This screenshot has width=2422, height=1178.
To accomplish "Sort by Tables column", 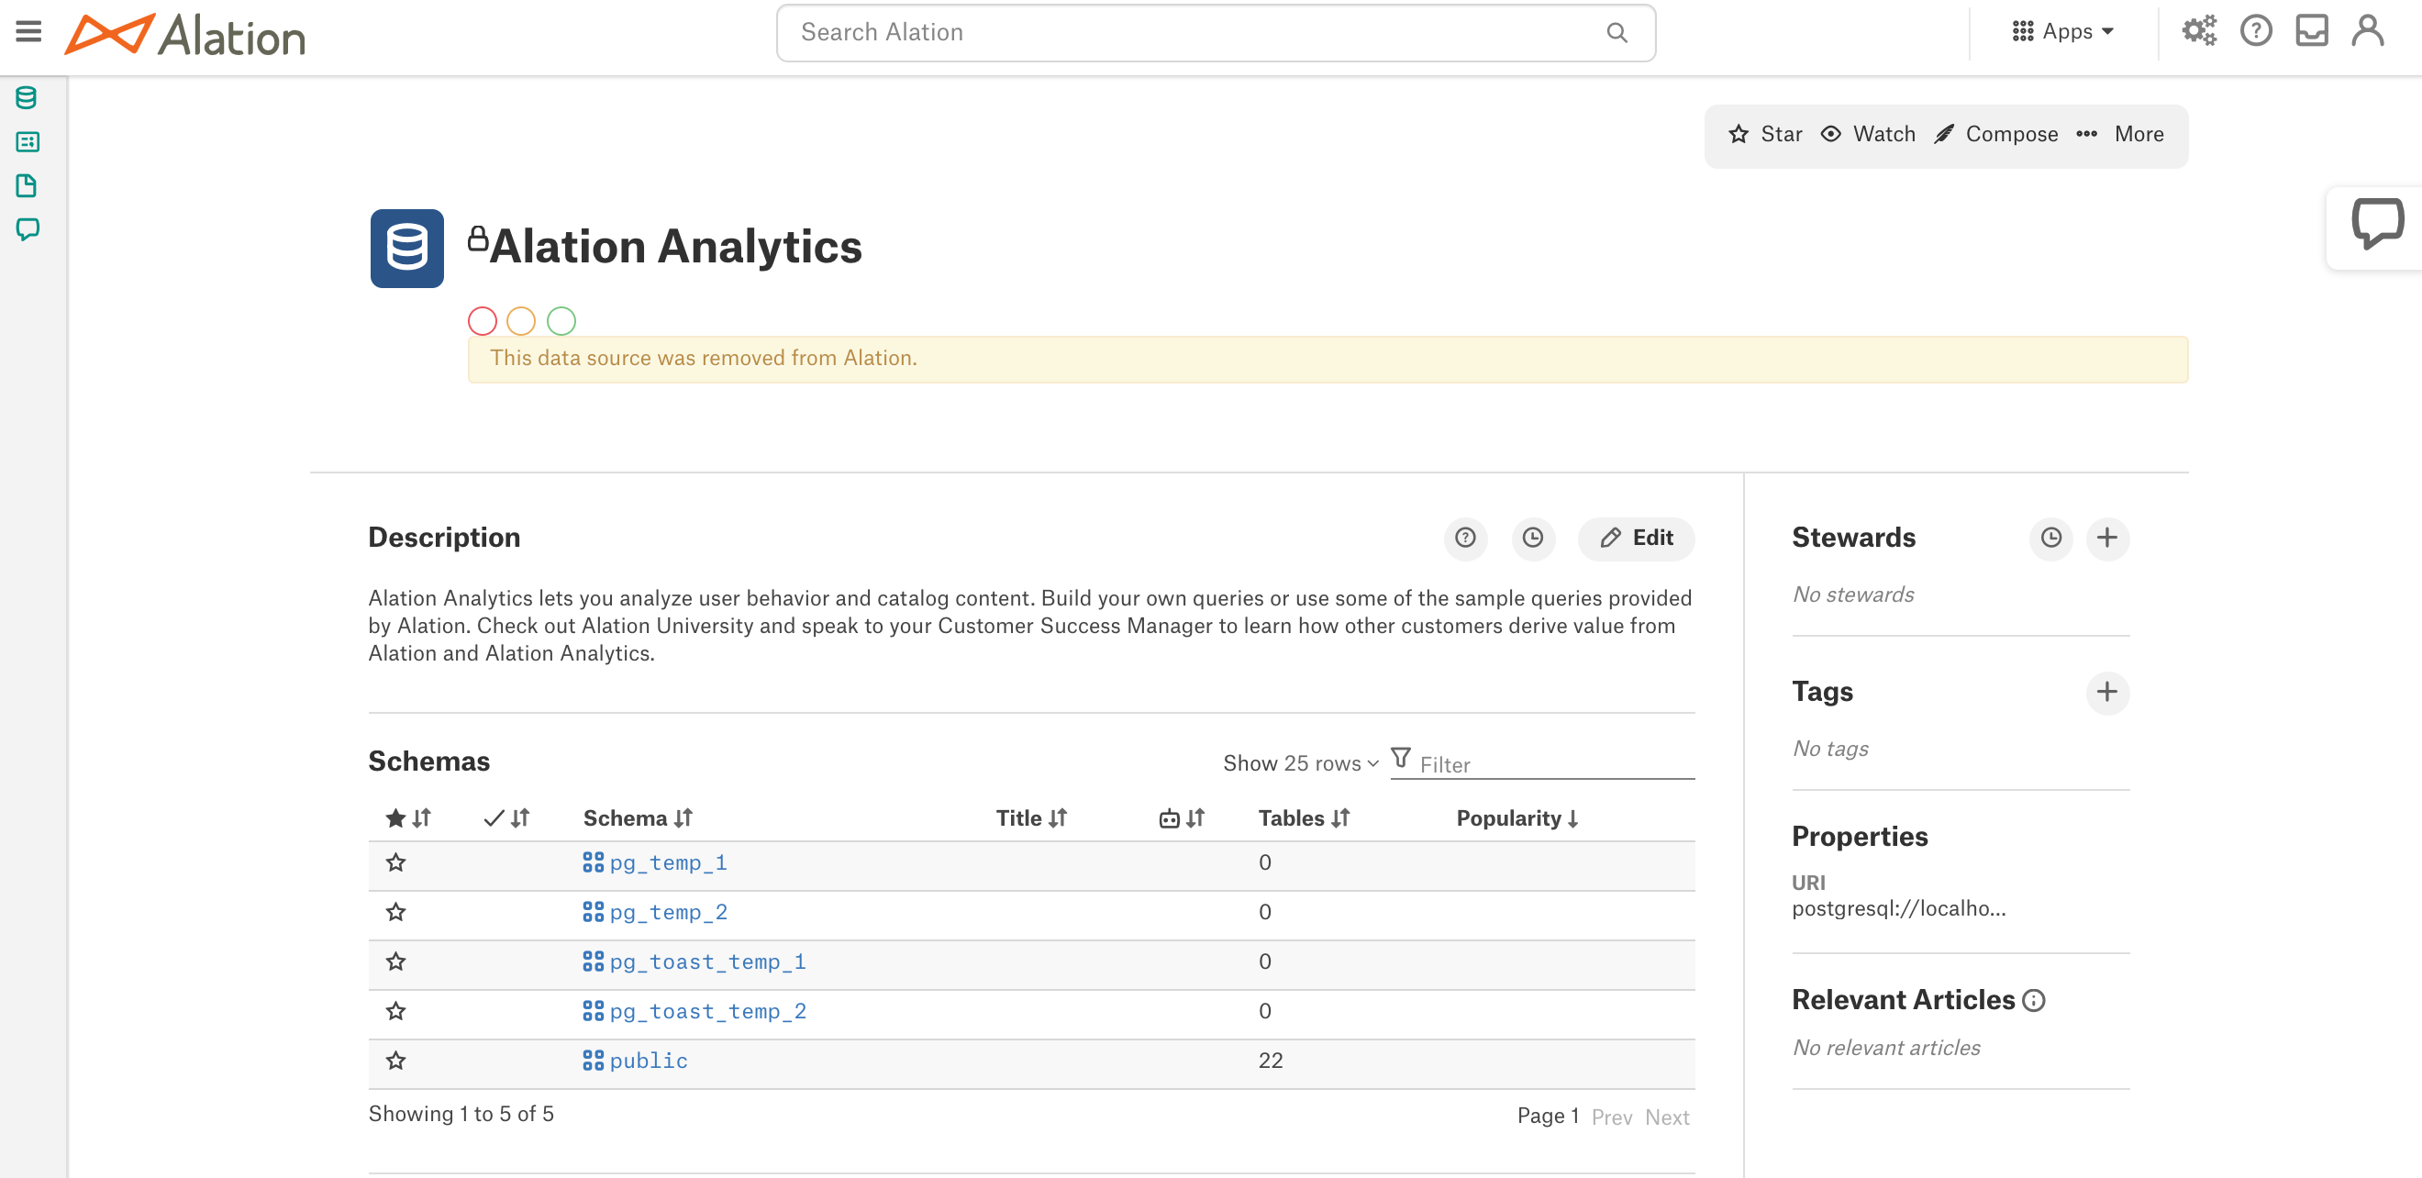I will pyautogui.click(x=1304, y=818).
